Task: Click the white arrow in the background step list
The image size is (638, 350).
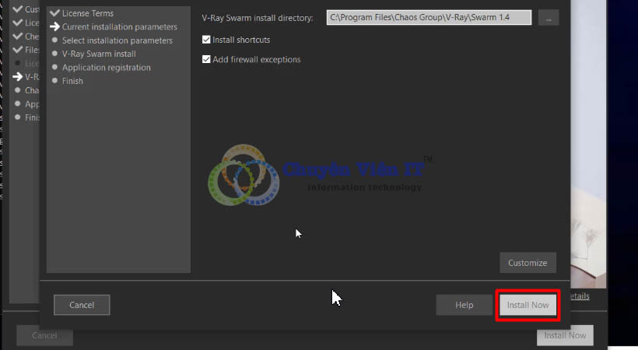Action: tap(18, 76)
